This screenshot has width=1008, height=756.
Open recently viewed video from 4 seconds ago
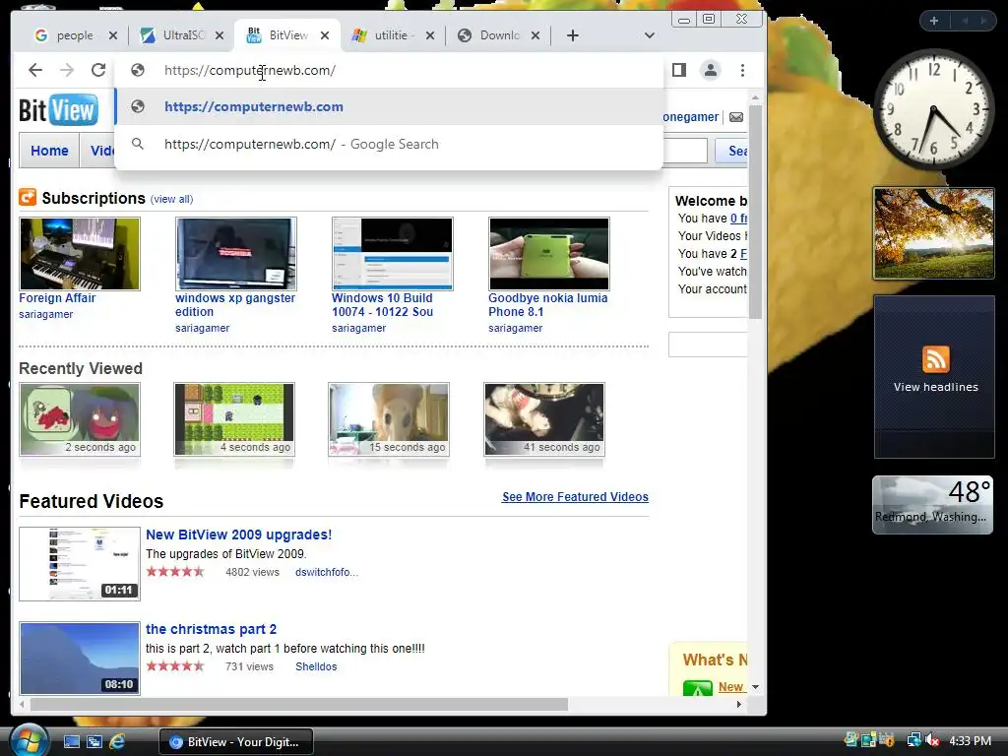234,419
